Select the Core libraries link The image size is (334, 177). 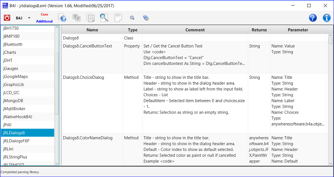click(x=44, y=14)
